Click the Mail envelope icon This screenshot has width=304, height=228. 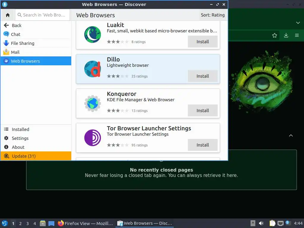click(6, 52)
